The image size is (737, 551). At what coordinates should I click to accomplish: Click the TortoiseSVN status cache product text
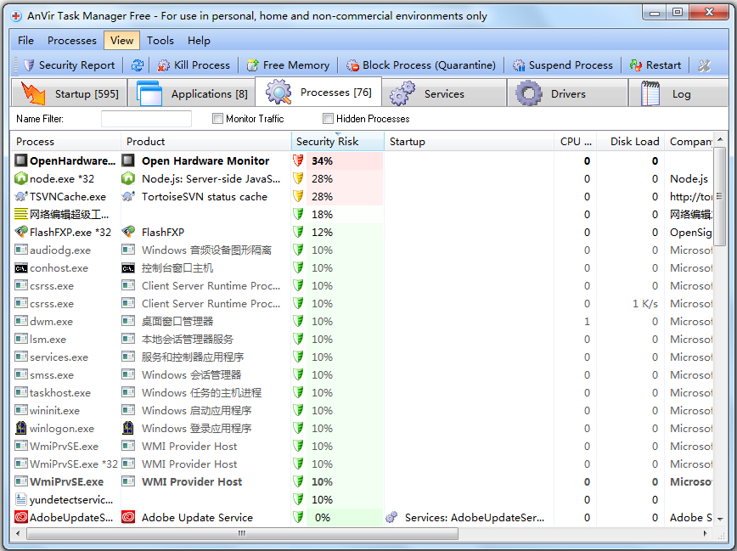point(205,196)
